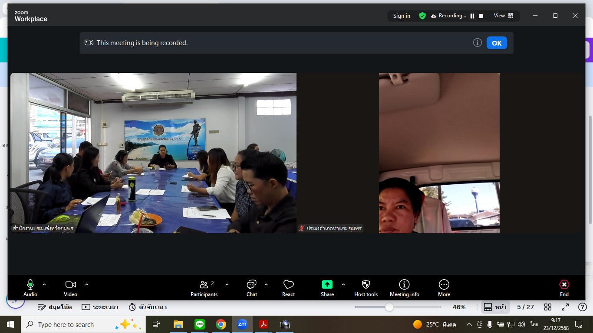Open Meeting info
The height and width of the screenshot is (333, 593).
[404, 288]
